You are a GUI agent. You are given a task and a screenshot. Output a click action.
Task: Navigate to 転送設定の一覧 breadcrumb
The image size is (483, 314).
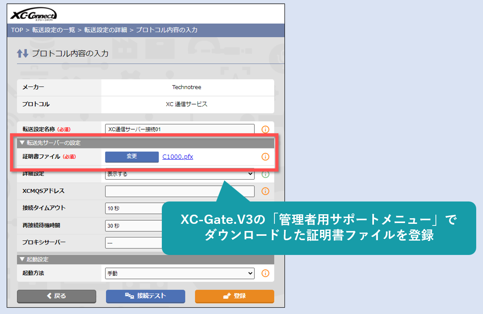click(x=54, y=30)
